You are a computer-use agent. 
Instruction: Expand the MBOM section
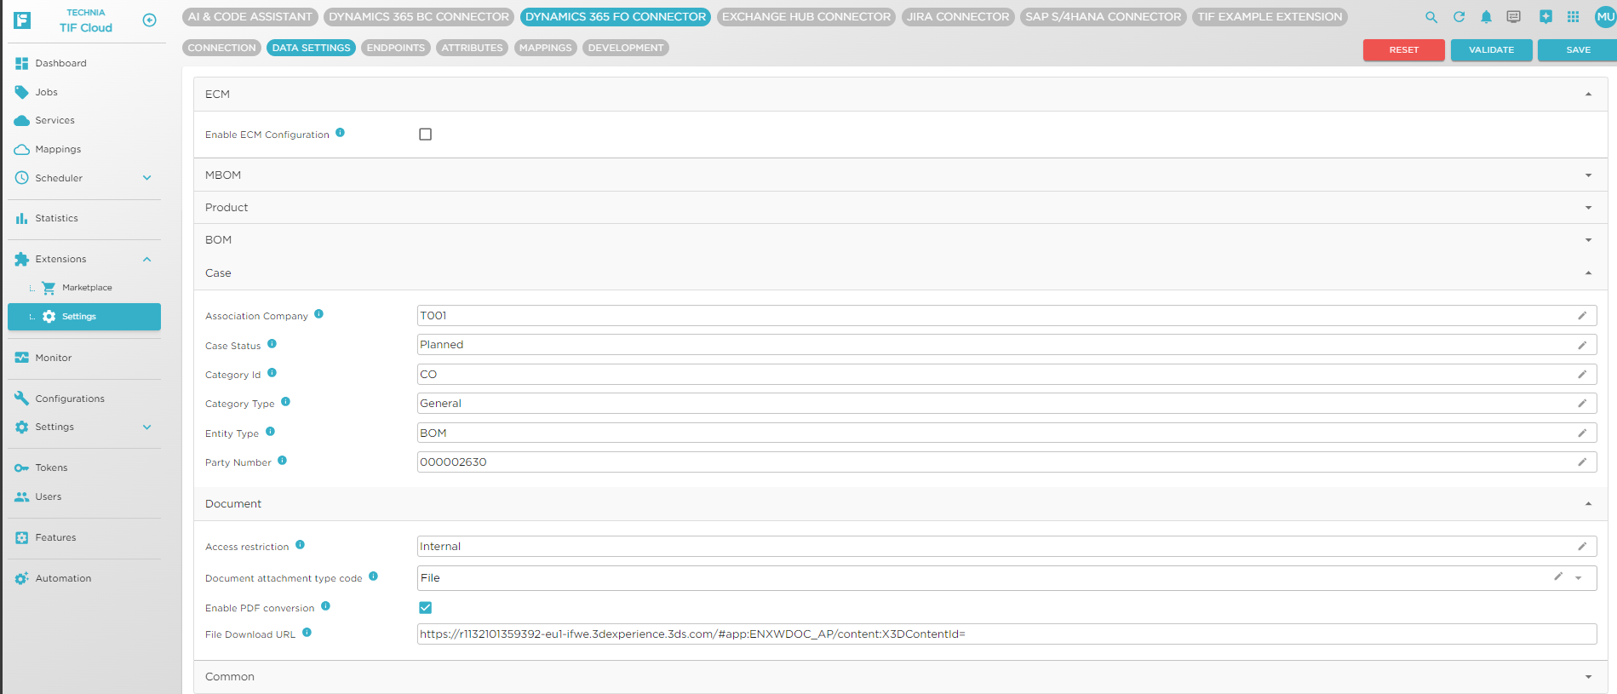pyautogui.click(x=1587, y=175)
